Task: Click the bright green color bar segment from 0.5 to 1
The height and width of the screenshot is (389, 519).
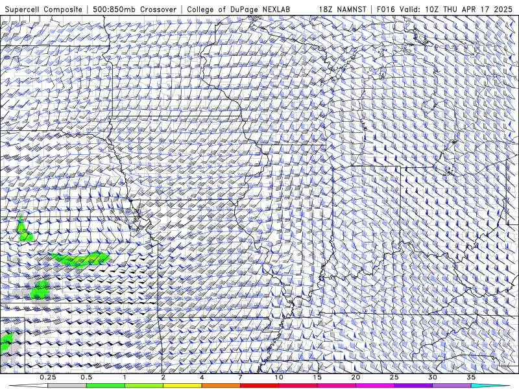Action: pyautogui.click(x=106, y=386)
